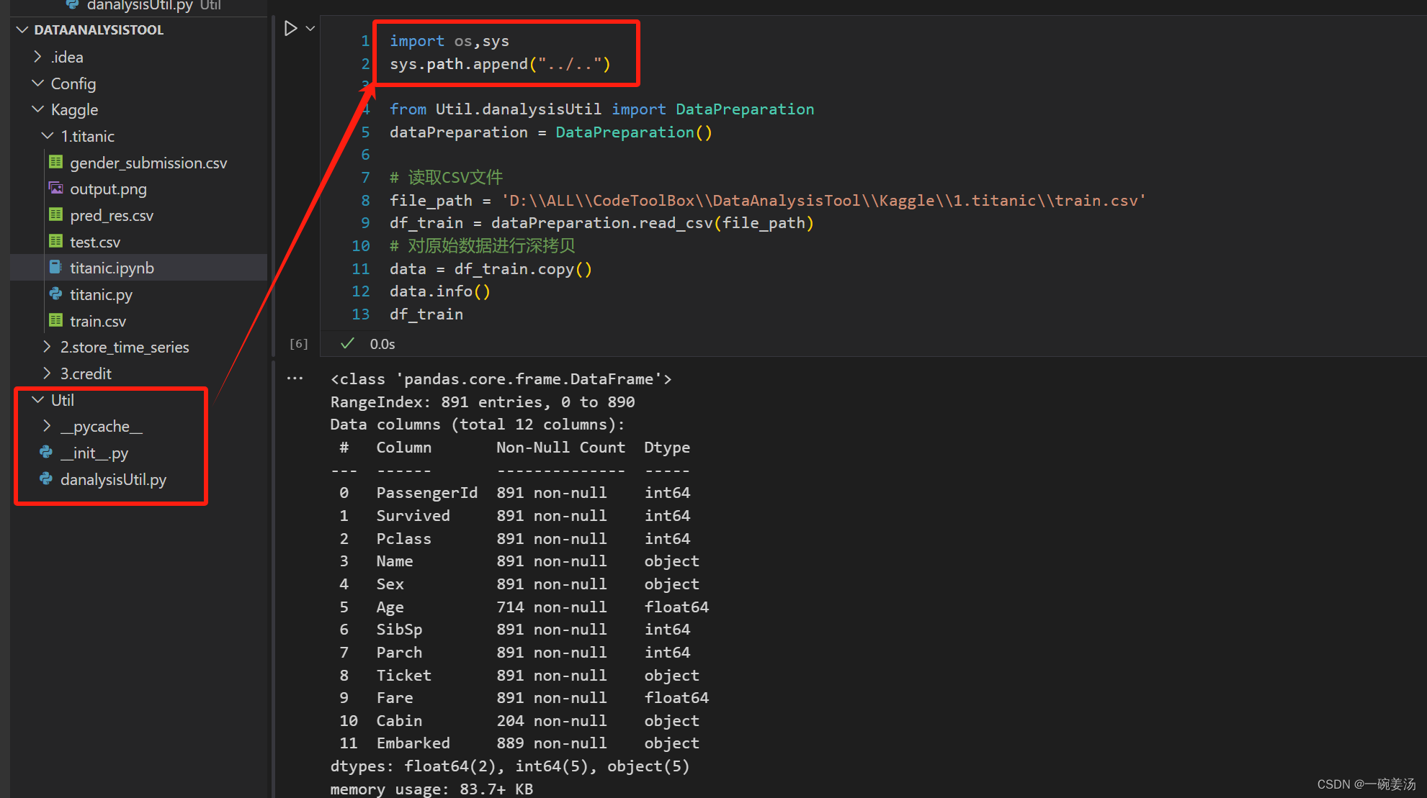The height and width of the screenshot is (798, 1427).
Task: Click the memory usage output line
Action: (431, 789)
